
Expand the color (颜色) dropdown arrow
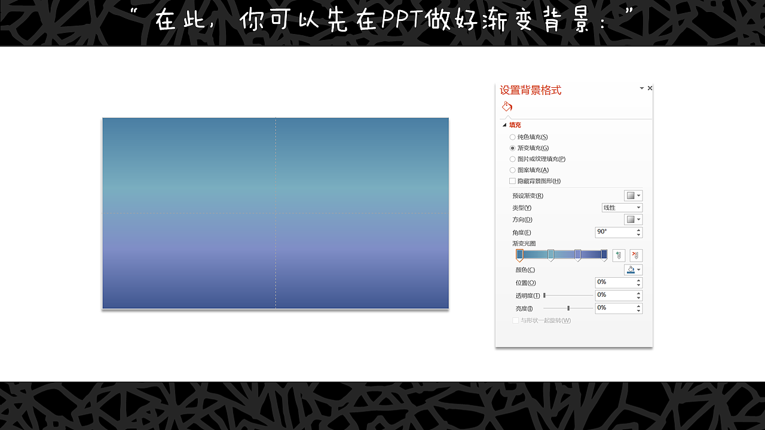638,270
